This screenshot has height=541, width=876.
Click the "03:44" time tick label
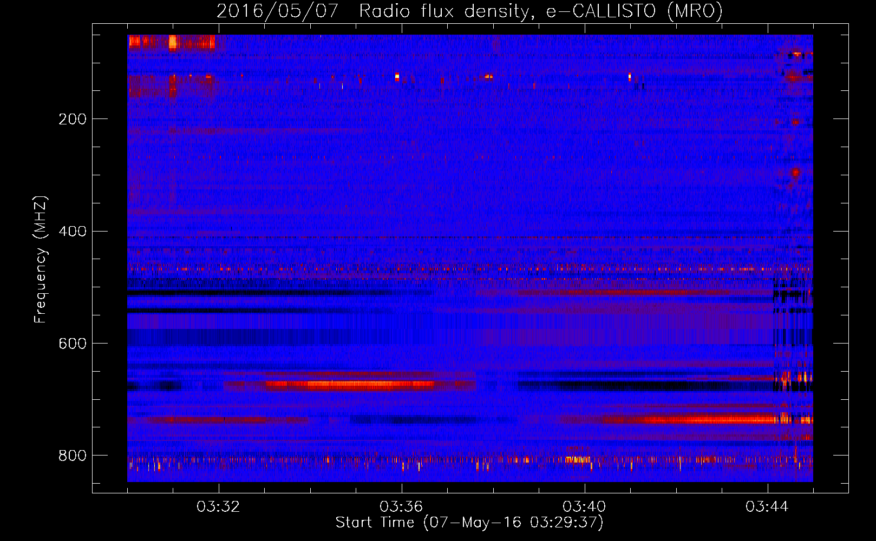(x=767, y=507)
